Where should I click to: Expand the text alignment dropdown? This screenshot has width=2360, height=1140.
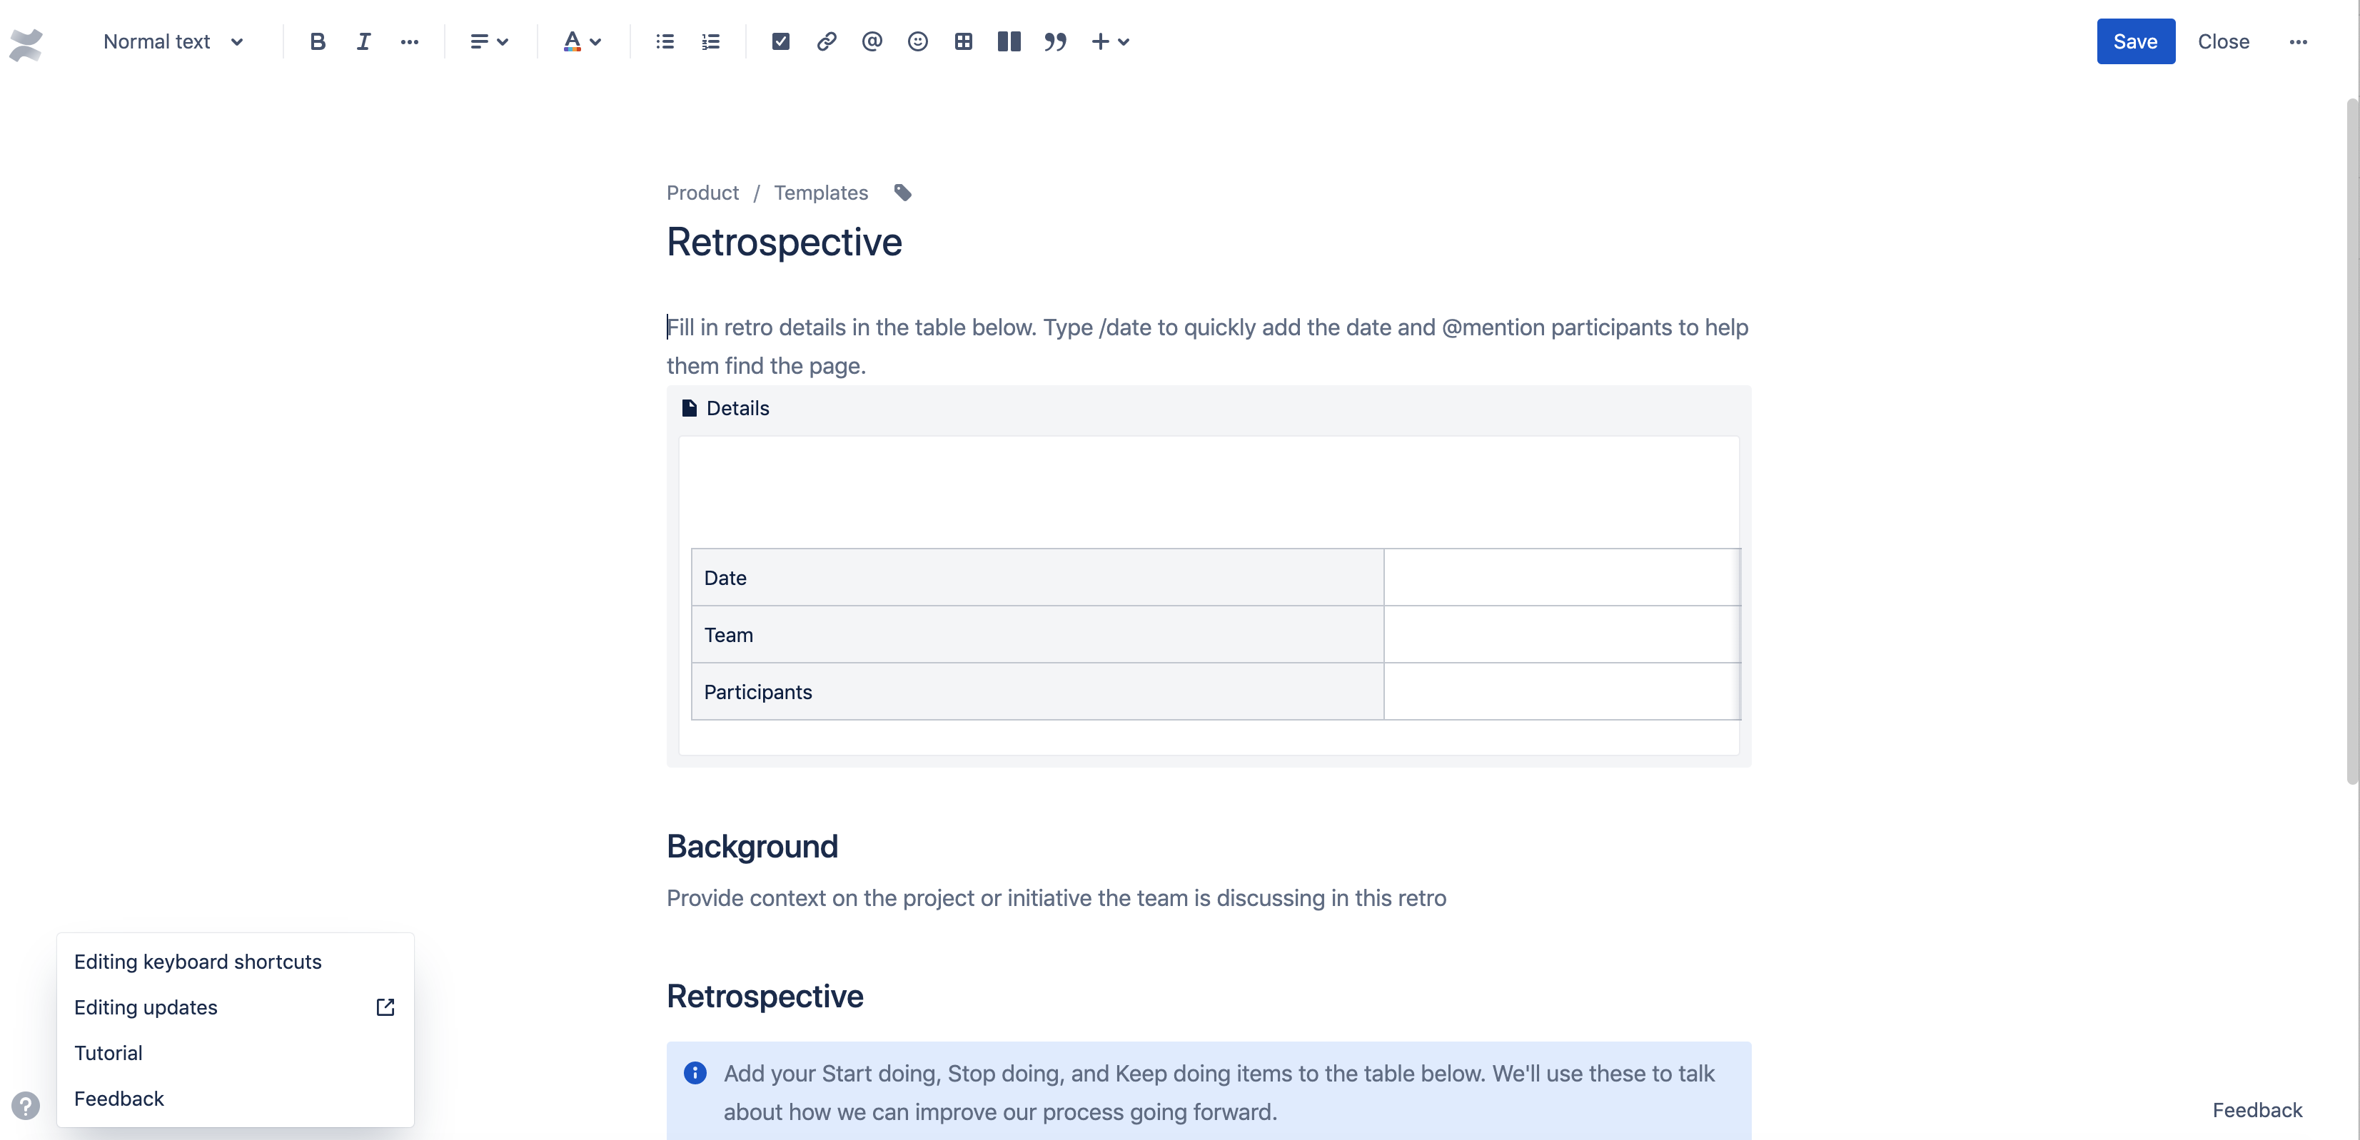(x=489, y=41)
